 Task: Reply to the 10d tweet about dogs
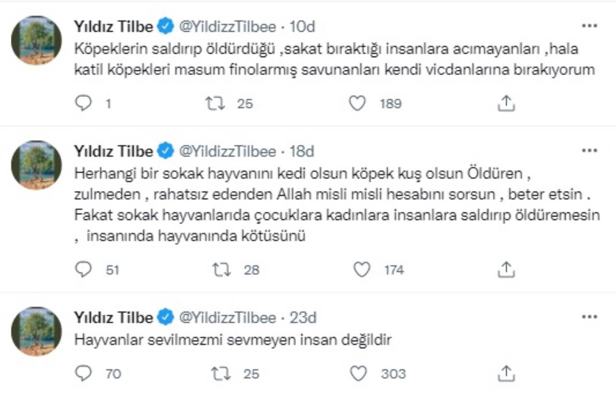pyautogui.click(x=84, y=103)
